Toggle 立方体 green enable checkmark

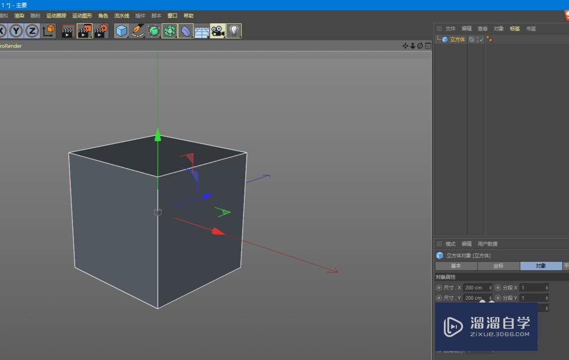(481, 39)
